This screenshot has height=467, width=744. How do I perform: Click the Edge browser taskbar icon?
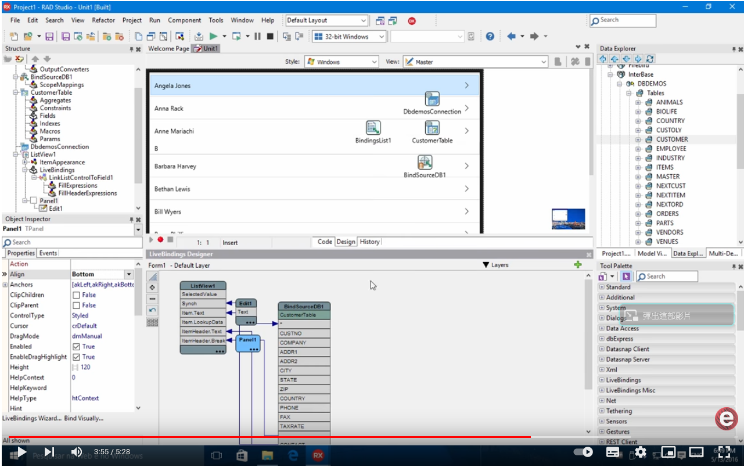(x=293, y=455)
